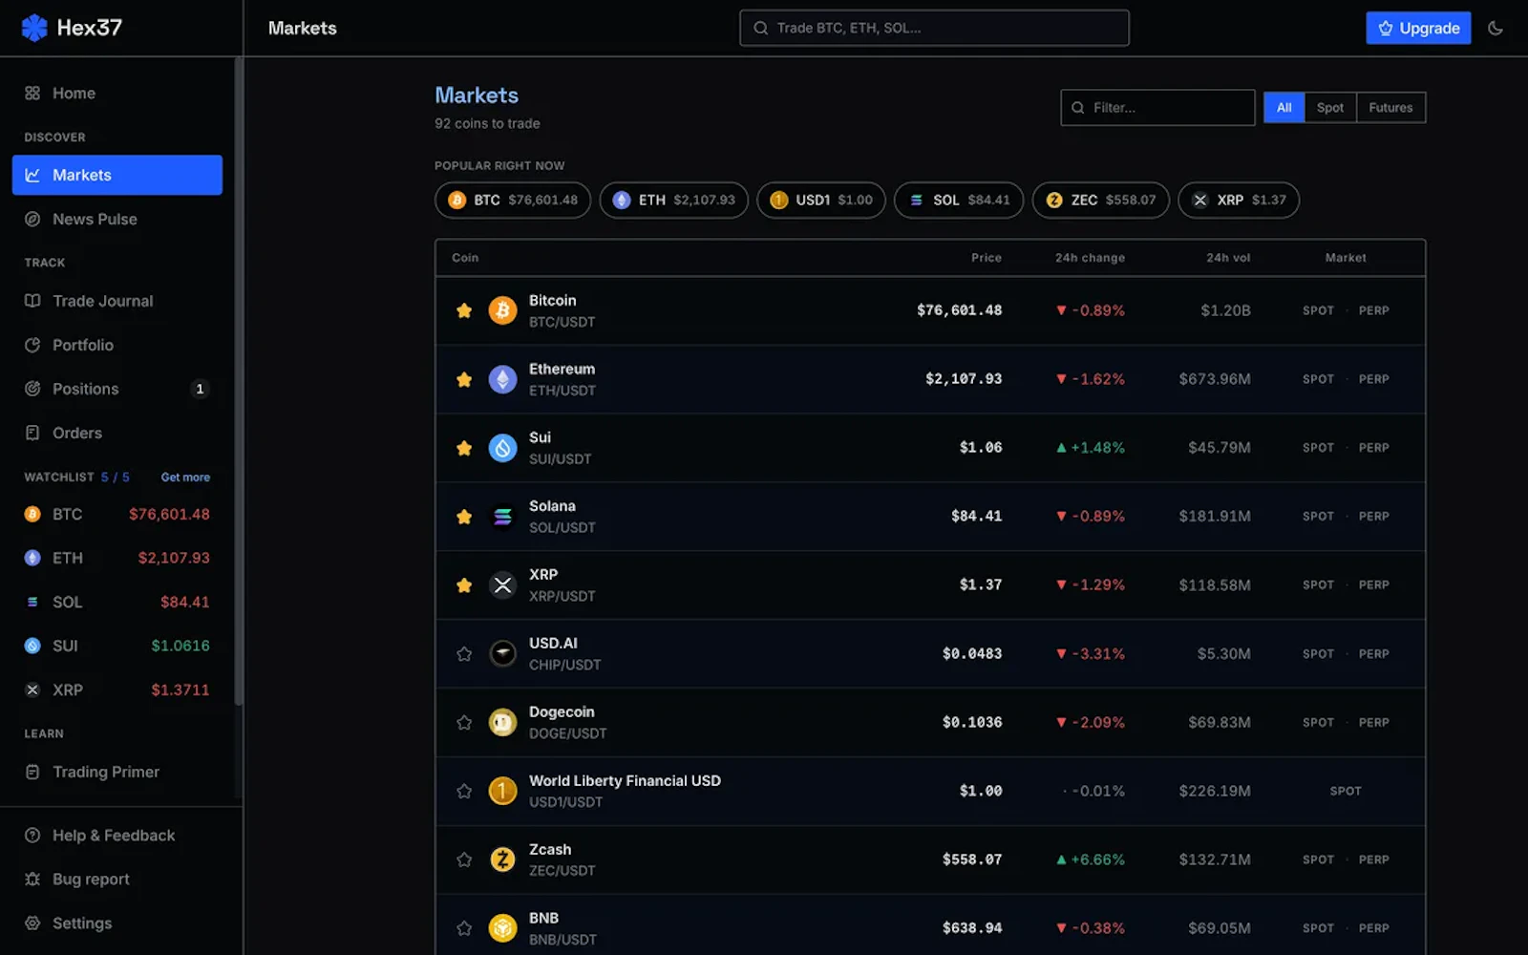
Task: Switch to the Futures tab
Action: pos(1390,108)
